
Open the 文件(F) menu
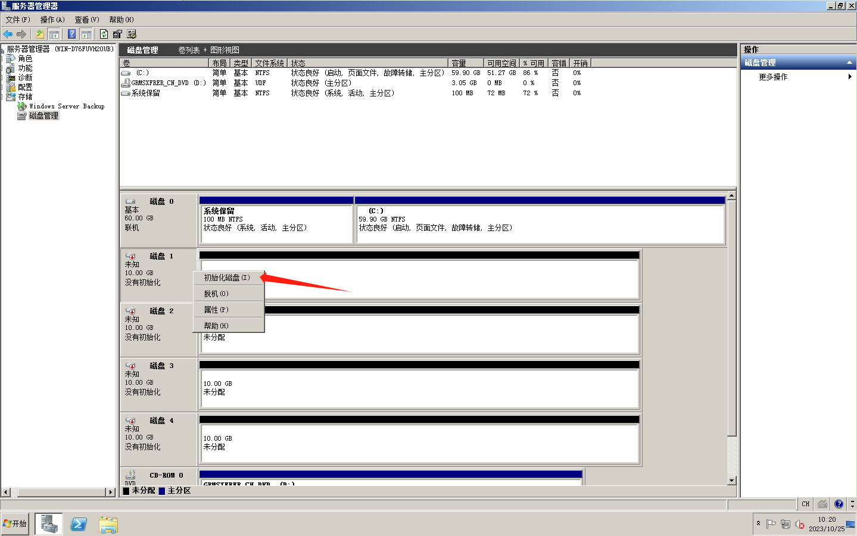[18, 20]
